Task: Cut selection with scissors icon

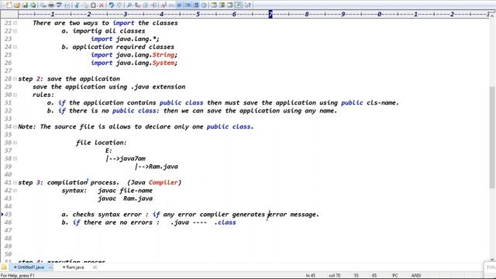Action: [x=77, y=5]
